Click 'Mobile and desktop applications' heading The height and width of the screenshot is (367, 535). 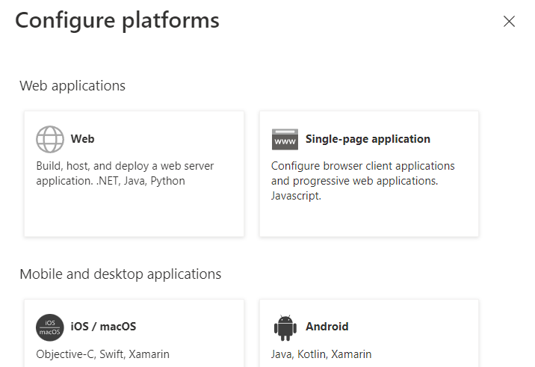coord(120,274)
